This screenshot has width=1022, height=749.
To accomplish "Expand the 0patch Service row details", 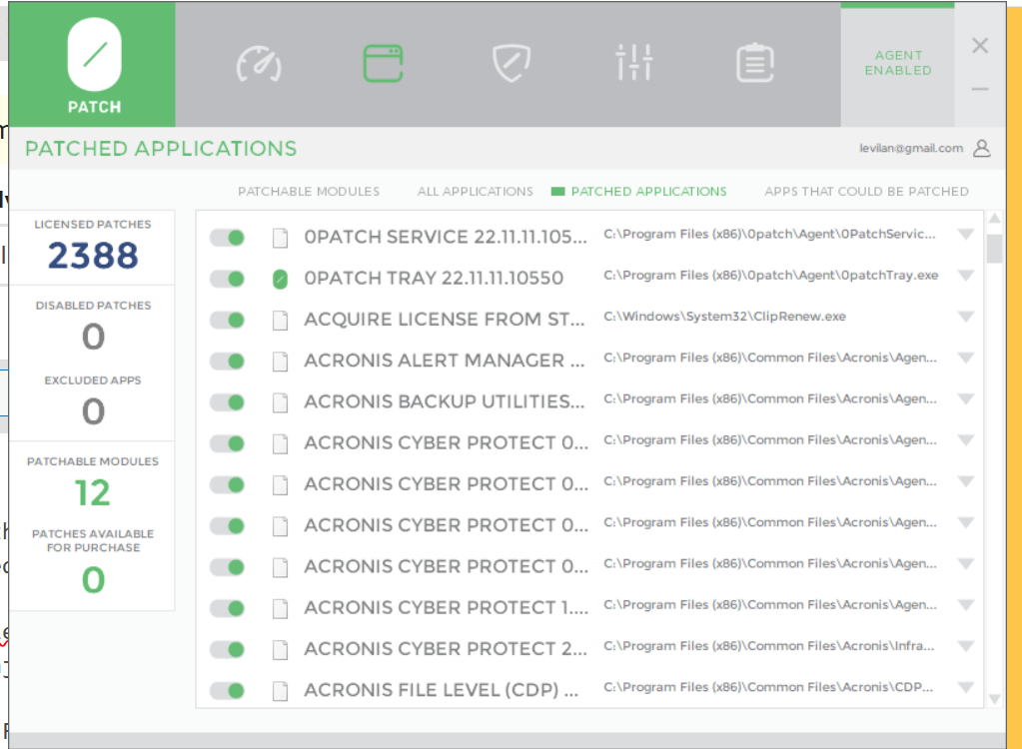I will (966, 235).
